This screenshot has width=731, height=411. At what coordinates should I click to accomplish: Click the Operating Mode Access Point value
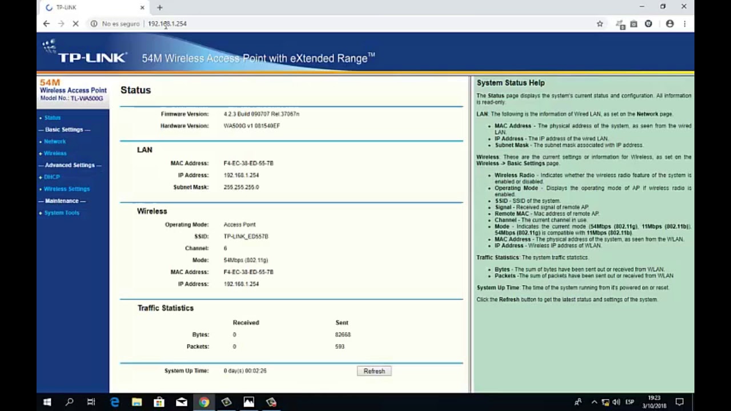click(239, 225)
